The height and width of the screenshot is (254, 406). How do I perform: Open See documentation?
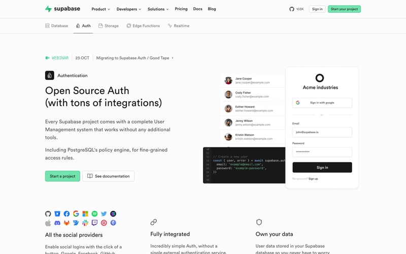[108, 176]
